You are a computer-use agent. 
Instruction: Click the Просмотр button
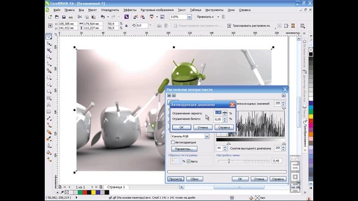(x=176, y=179)
